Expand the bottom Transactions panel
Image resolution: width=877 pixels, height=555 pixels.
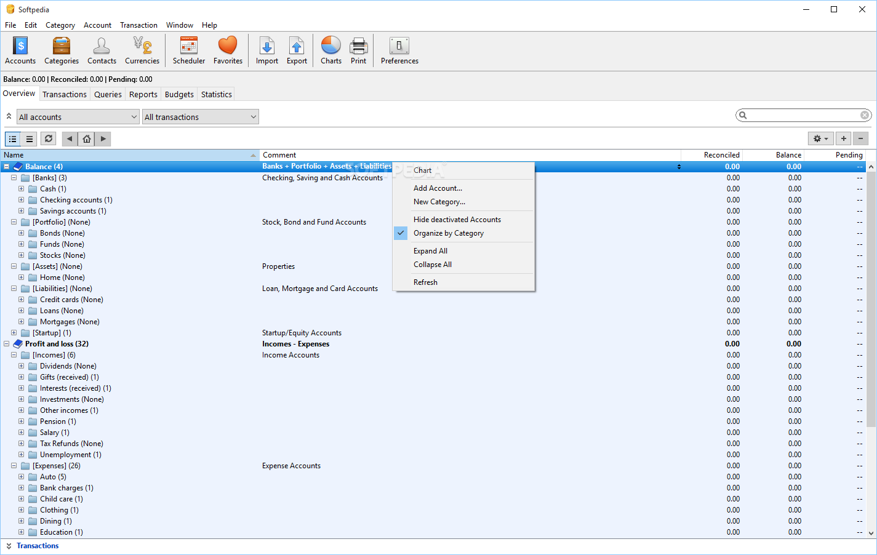(9, 546)
